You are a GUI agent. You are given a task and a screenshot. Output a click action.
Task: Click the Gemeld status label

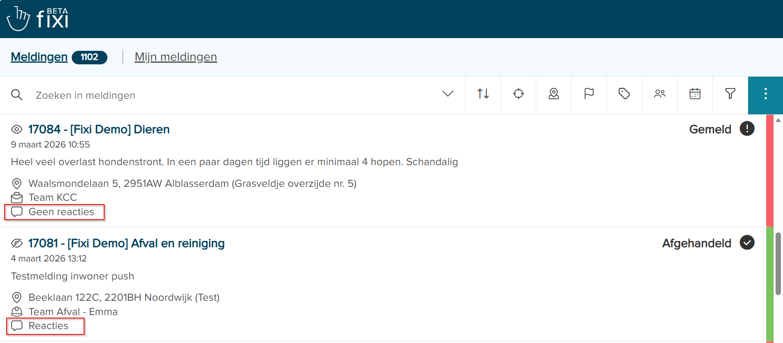pos(710,129)
